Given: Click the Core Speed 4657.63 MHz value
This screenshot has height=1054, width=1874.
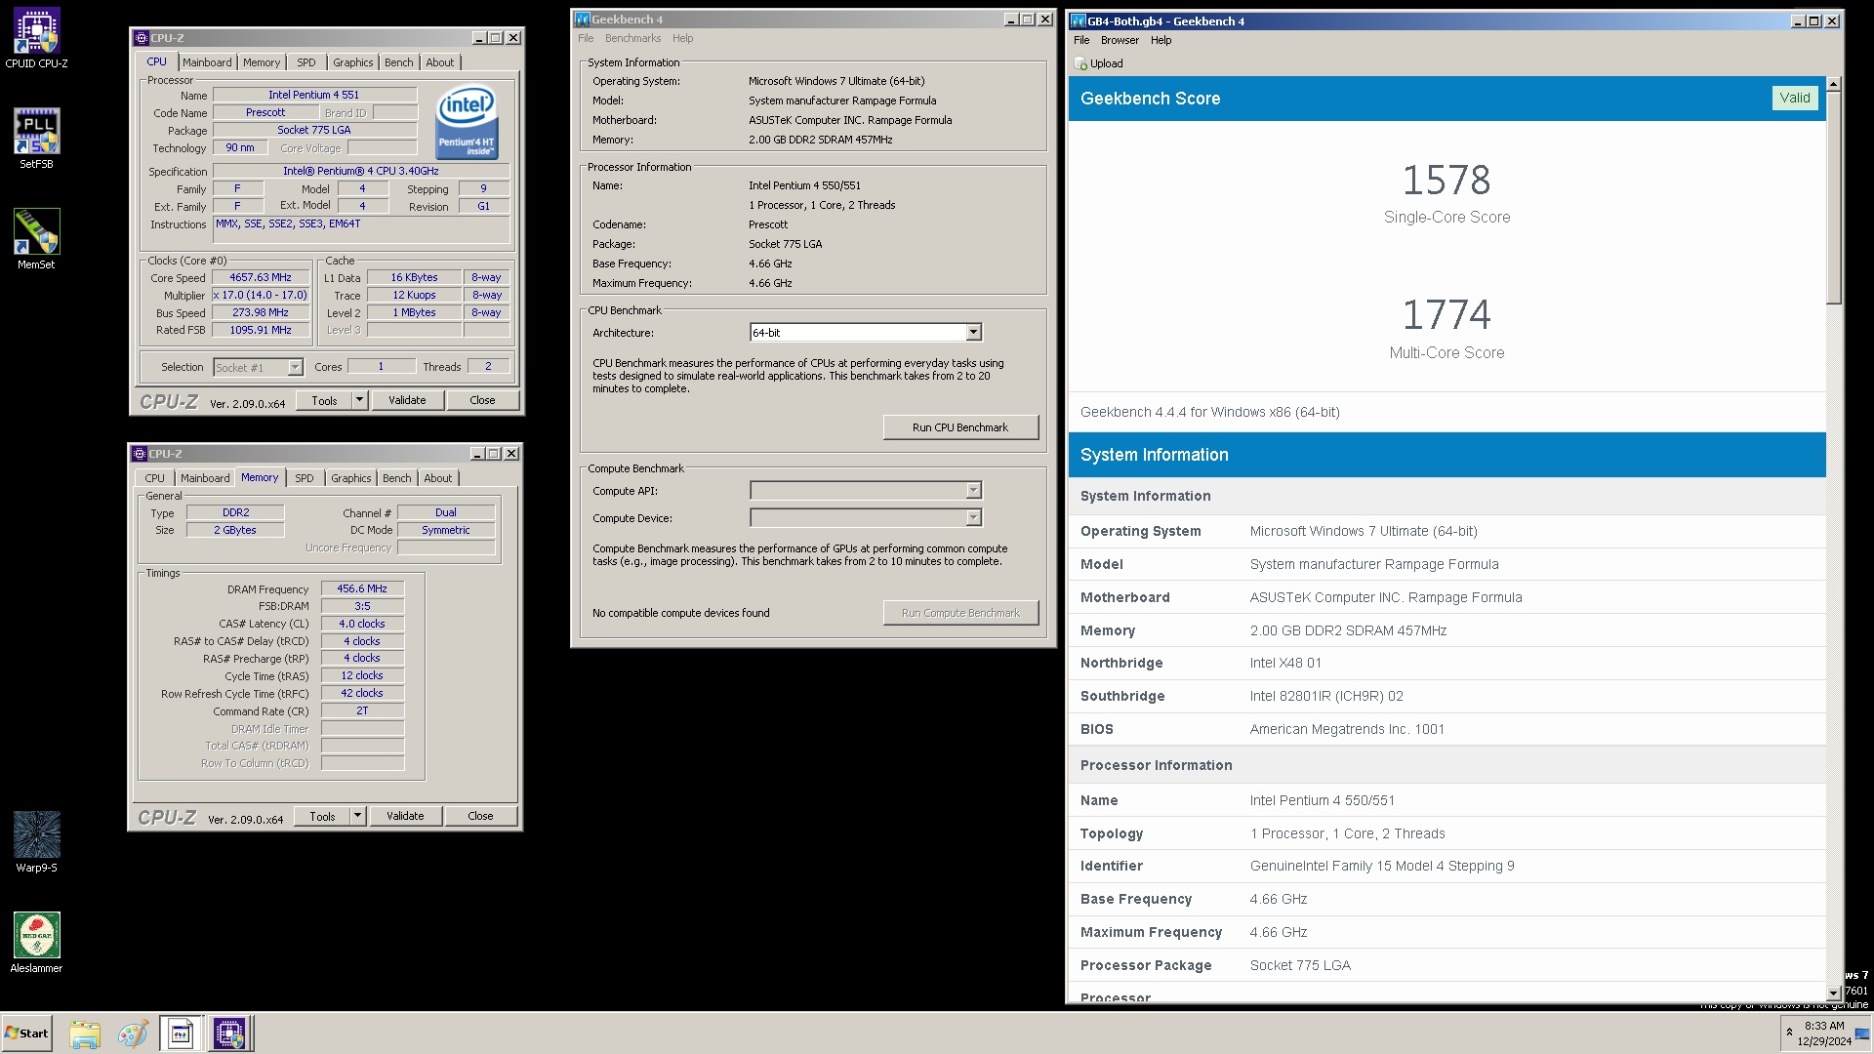Looking at the screenshot, I should 261,277.
